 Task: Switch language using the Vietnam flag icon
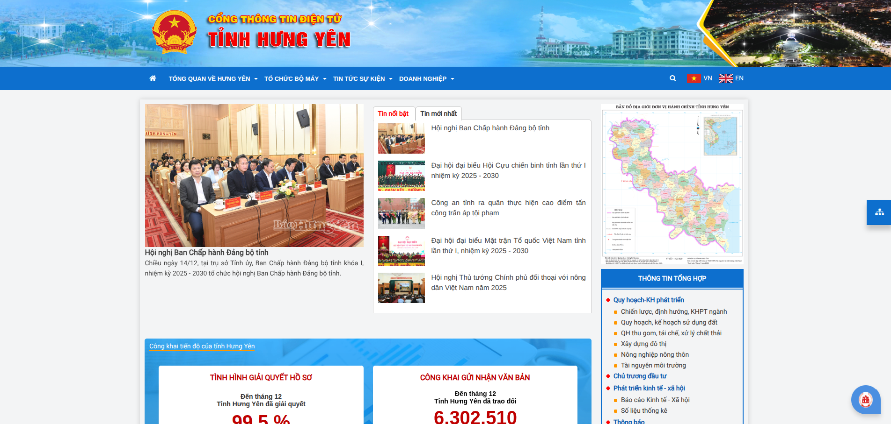[694, 78]
